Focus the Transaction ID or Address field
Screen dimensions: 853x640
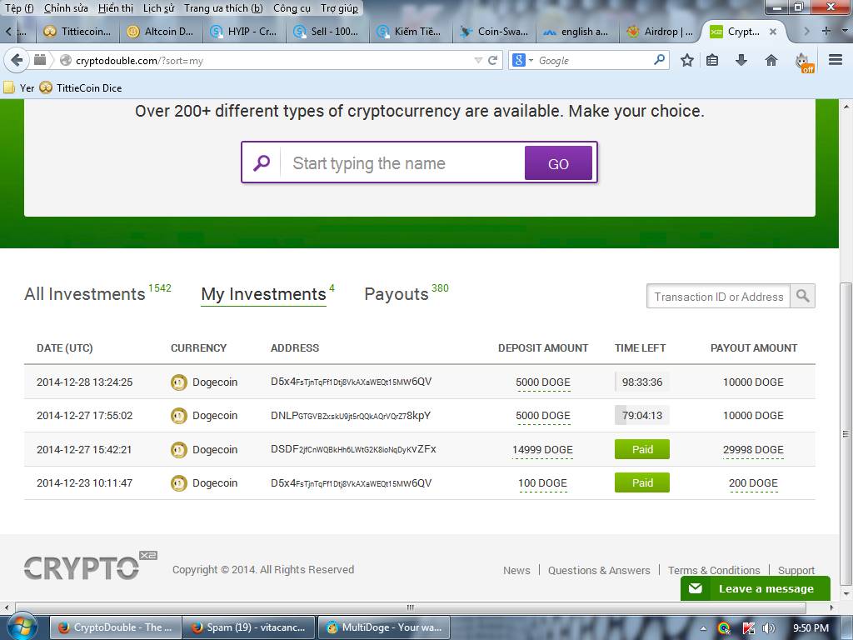[718, 297]
